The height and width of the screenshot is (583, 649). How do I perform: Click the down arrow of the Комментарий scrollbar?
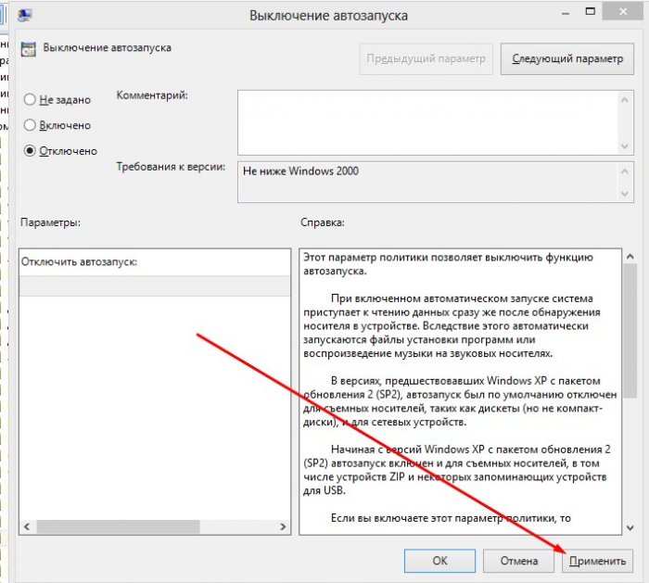point(629,146)
